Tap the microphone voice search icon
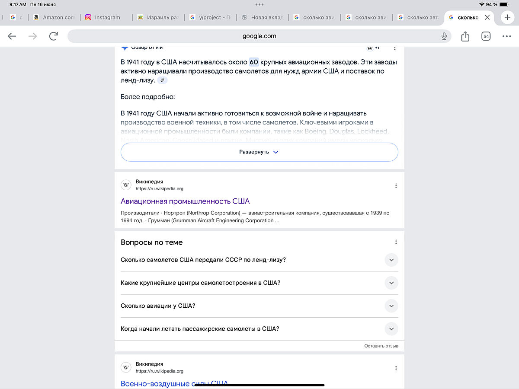 point(444,36)
